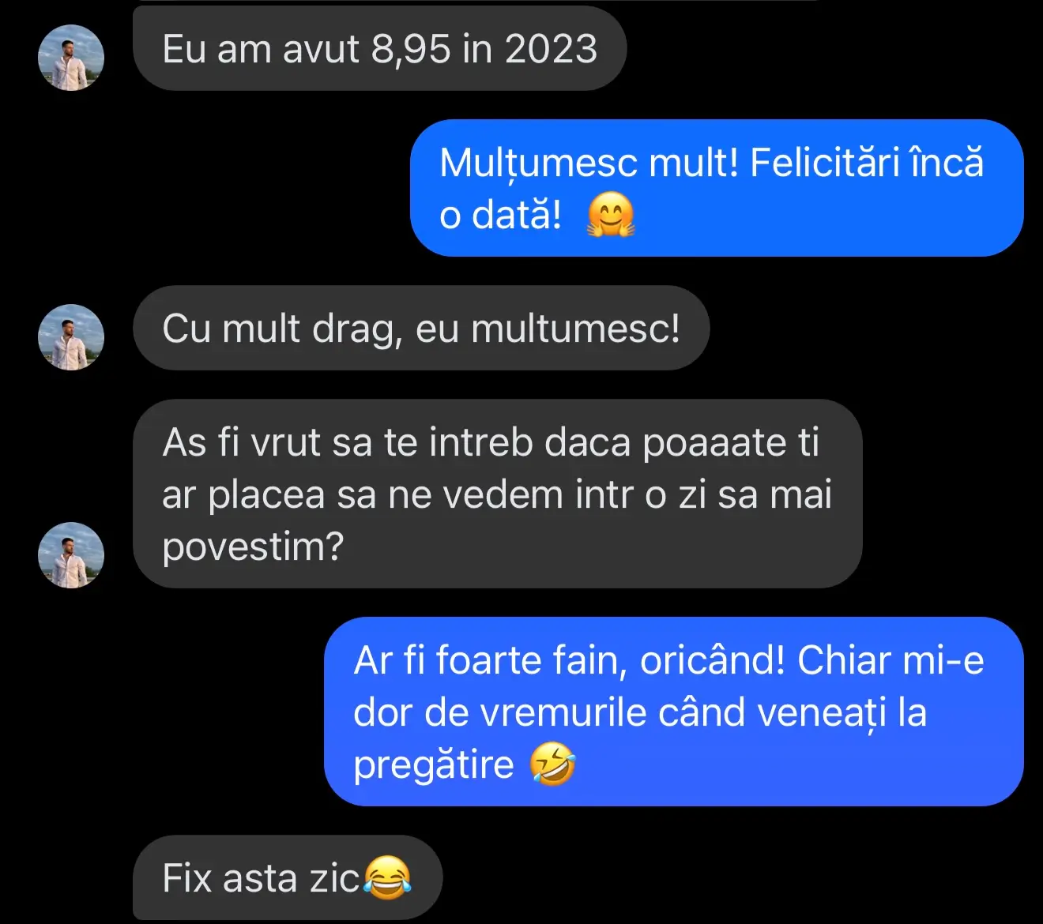This screenshot has width=1043, height=924.
Task: Click the word 'multumesc!' in the gray bubble
Action: pos(576,329)
